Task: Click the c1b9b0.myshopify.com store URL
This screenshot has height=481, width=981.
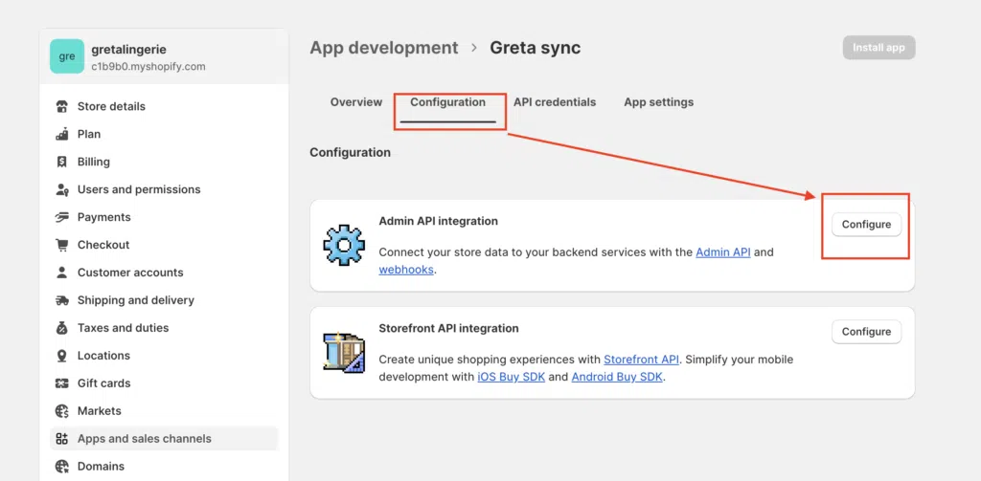Action: point(148,66)
